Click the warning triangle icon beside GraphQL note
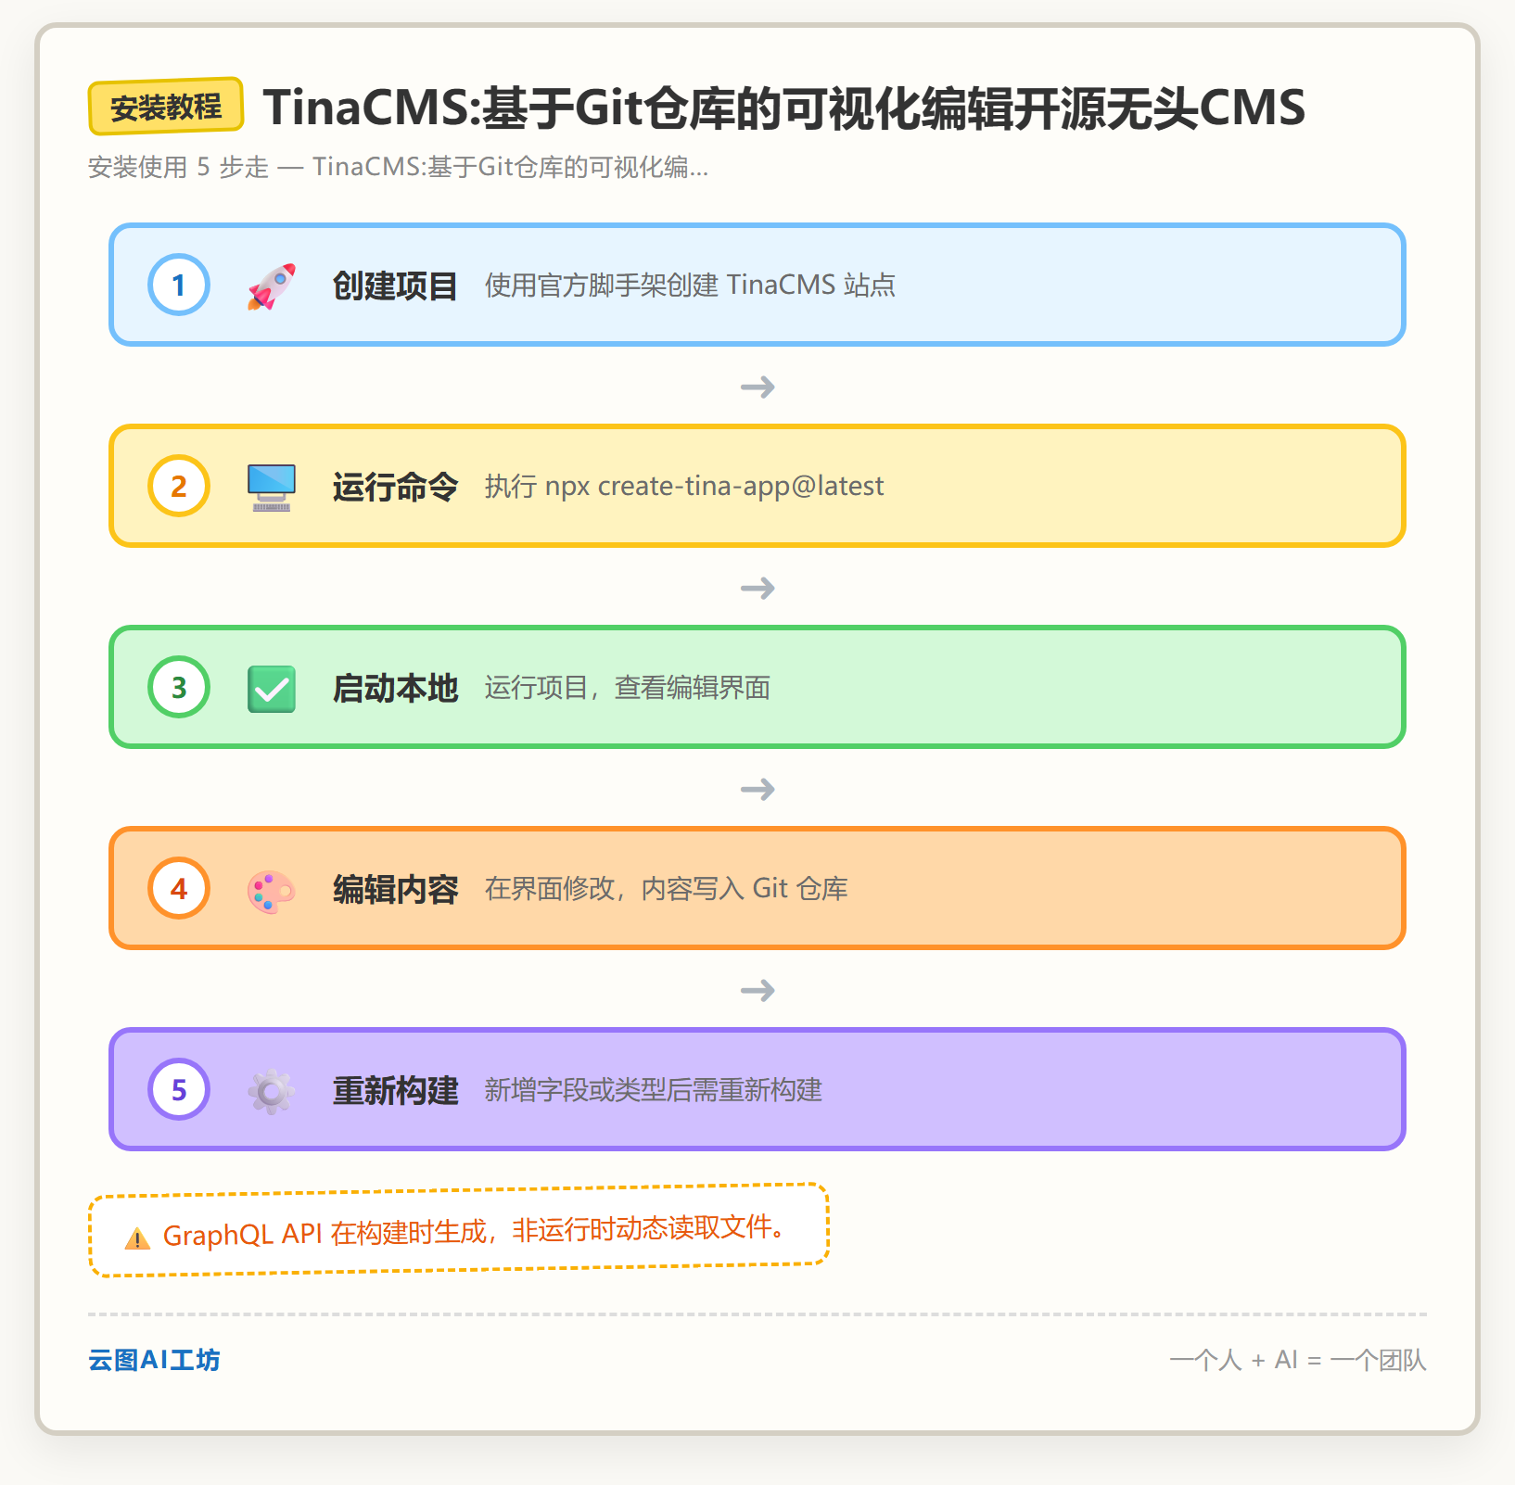1515x1485 pixels. click(x=137, y=1238)
